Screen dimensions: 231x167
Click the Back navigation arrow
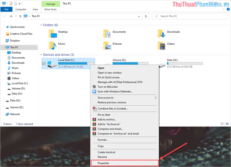pos(5,16)
